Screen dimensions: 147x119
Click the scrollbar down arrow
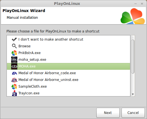point(133,94)
